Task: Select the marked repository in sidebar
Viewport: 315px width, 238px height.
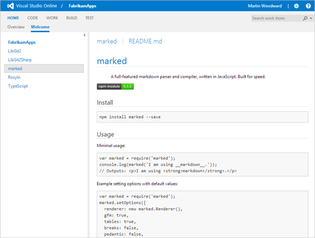Action: pyautogui.click(x=44, y=68)
